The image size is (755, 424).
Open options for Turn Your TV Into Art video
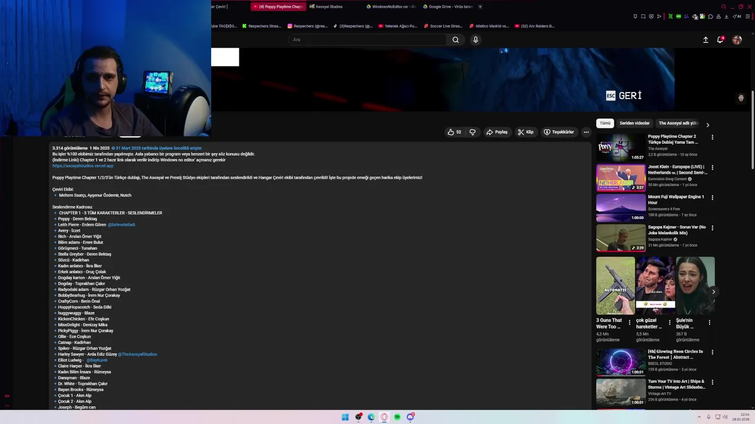pyautogui.click(x=712, y=382)
